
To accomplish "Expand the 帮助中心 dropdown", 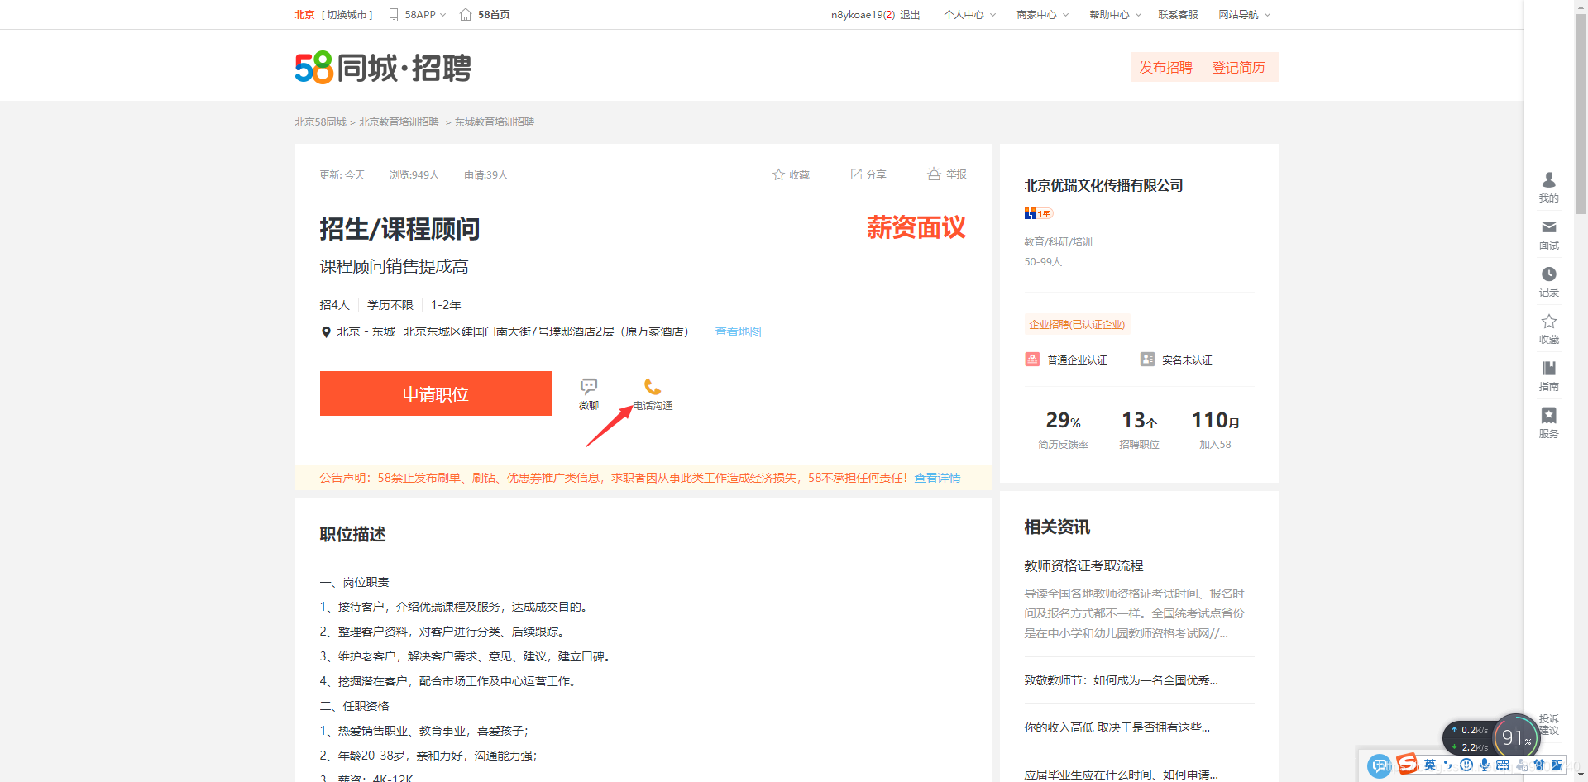I will [x=1138, y=15].
